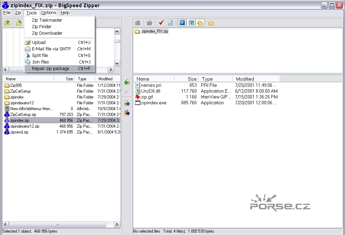Click the colored grid view icon
This screenshot has height=235, width=345.
click(191, 23)
